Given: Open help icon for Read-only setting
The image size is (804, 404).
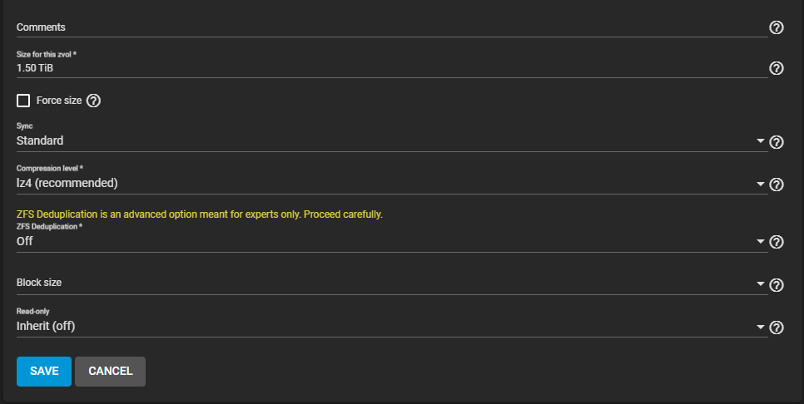Looking at the screenshot, I should click(777, 328).
